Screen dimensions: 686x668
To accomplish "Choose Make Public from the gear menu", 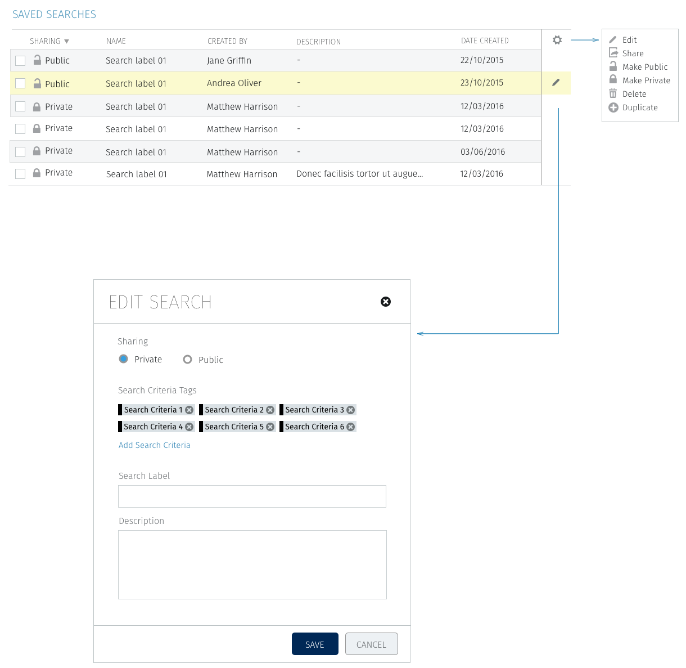I will (x=645, y=67).
